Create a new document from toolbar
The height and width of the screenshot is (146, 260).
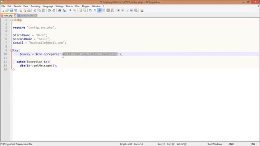tap(3, 11)
